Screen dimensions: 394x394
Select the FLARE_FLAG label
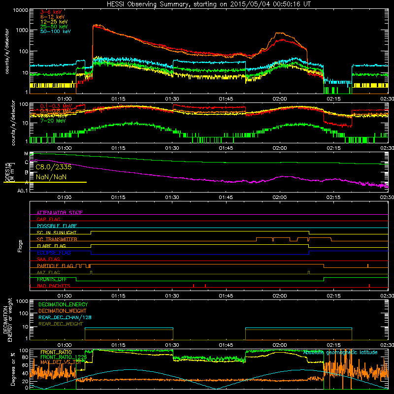(51, 246)
